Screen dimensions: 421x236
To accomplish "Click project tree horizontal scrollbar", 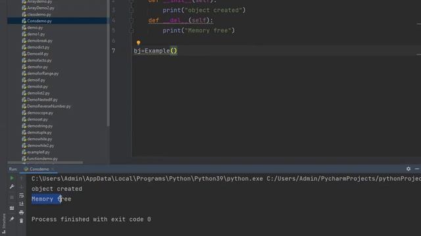I will pos(45,163).
